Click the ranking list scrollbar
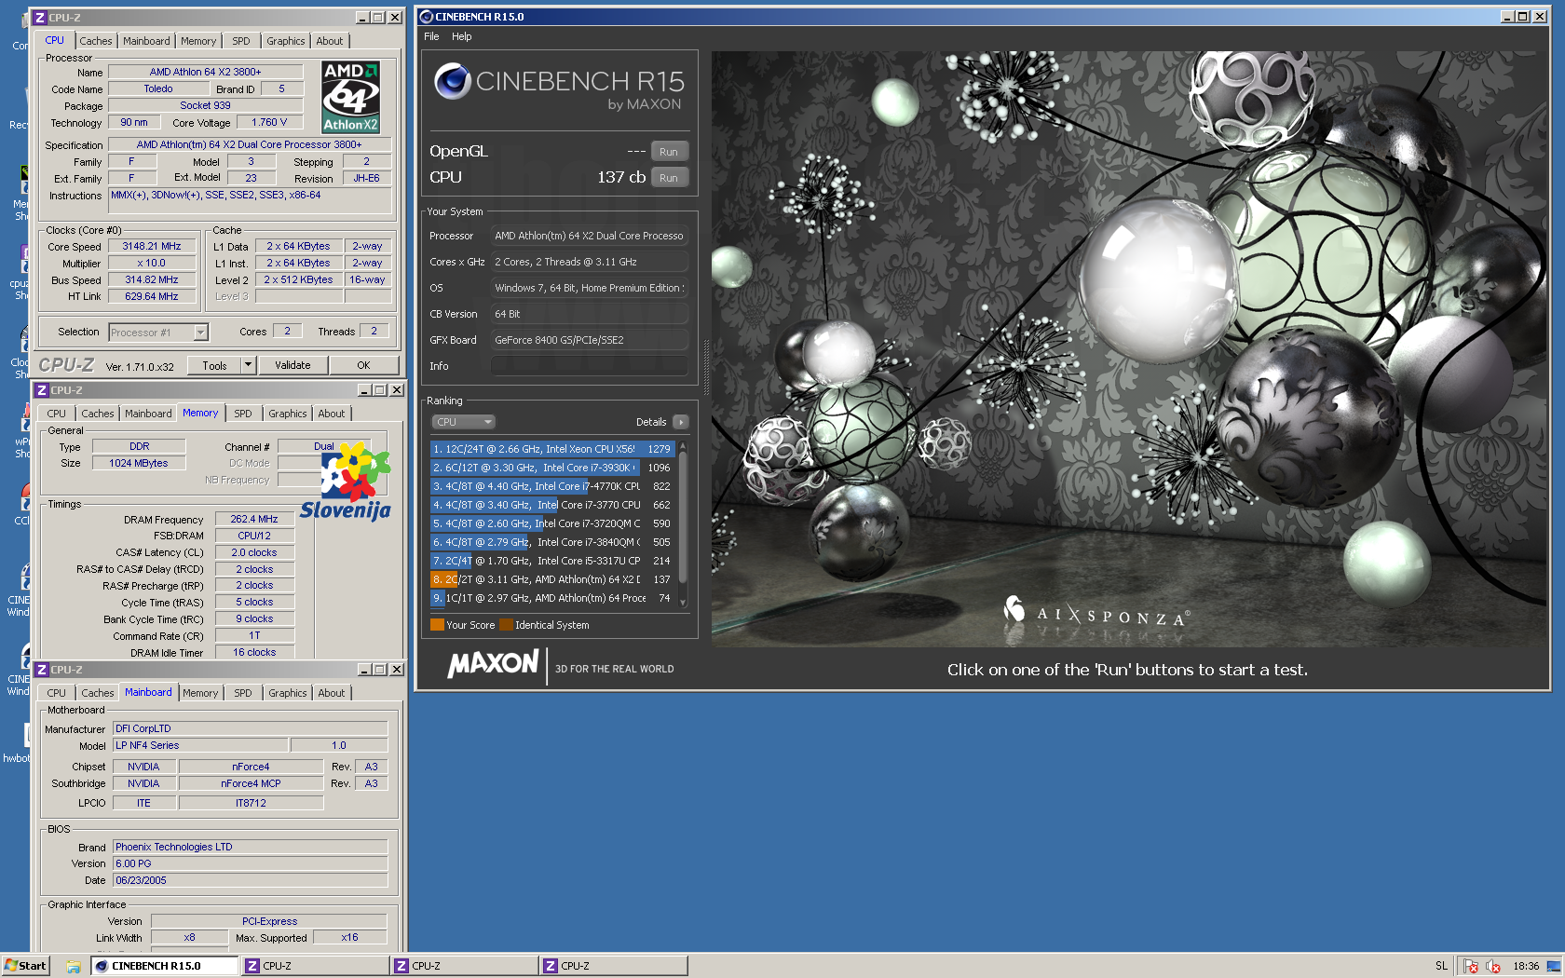1565x978 pixels. pyautogui.click(x=683, y=524)
